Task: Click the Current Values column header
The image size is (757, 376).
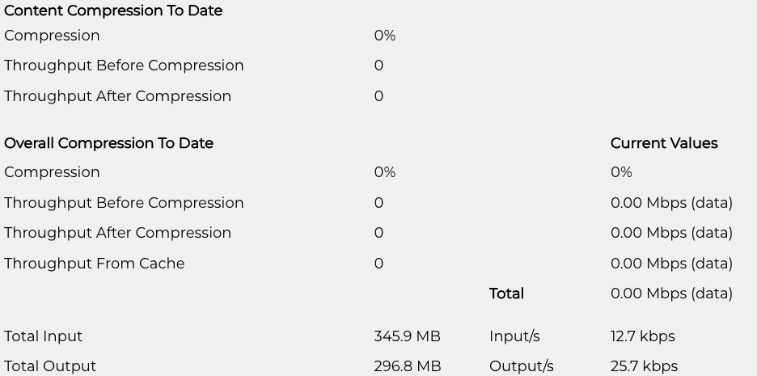Action: [664, 143]
